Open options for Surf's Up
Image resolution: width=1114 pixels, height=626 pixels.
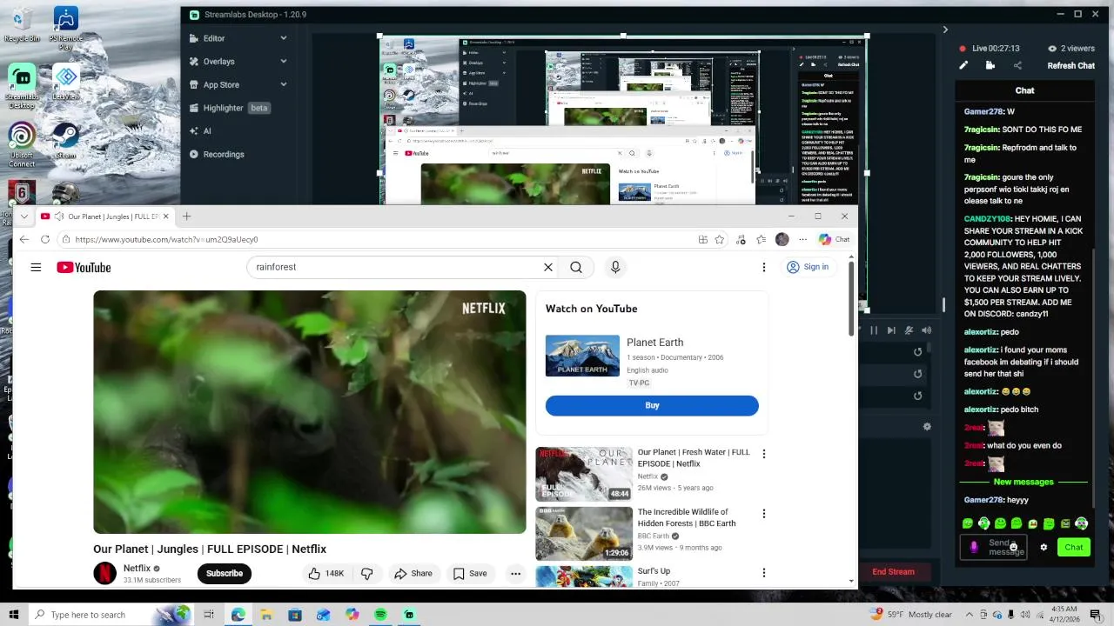(764, 573)
